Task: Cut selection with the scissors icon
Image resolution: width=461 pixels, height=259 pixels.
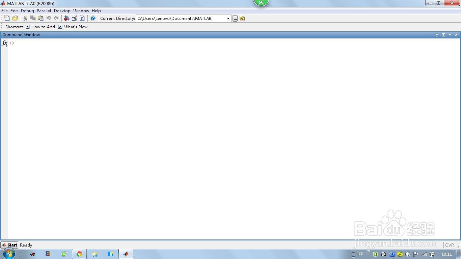Action: click(25, 18)
